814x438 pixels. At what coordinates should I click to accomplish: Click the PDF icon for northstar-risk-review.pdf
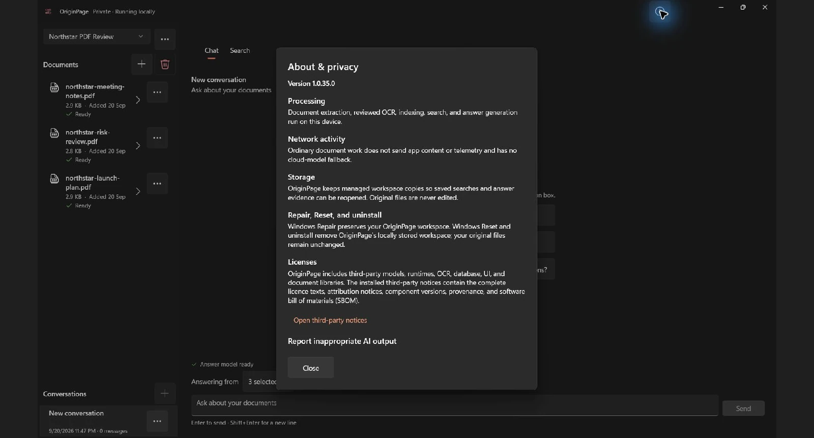click(x=54, y=133)
